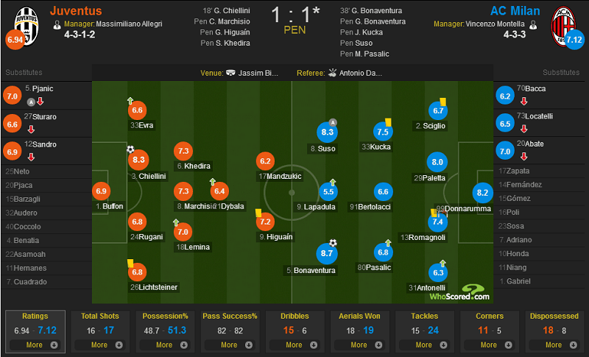
Task: Click Donnarumma's 8.2 rating bubble
Action: [482, 193]
